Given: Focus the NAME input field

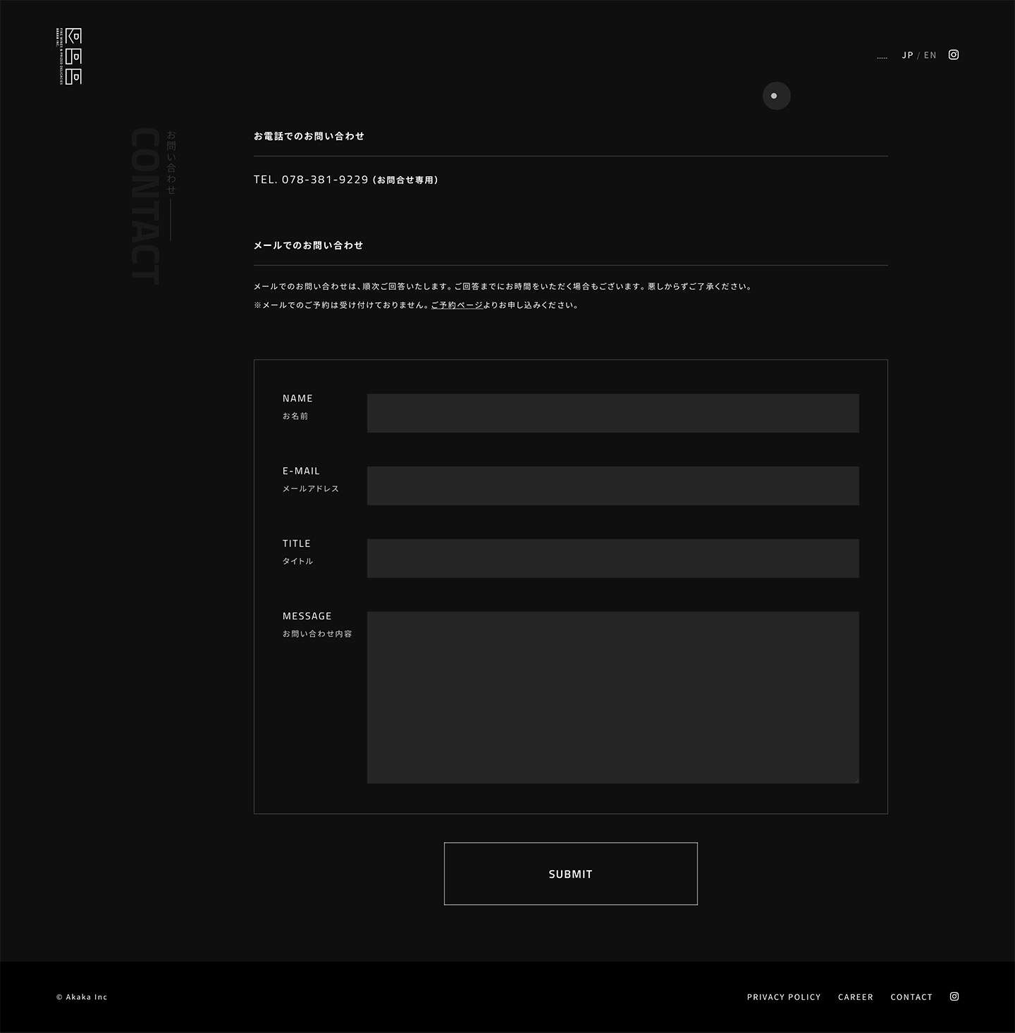Looking at the screenshot, I should 613,413.
